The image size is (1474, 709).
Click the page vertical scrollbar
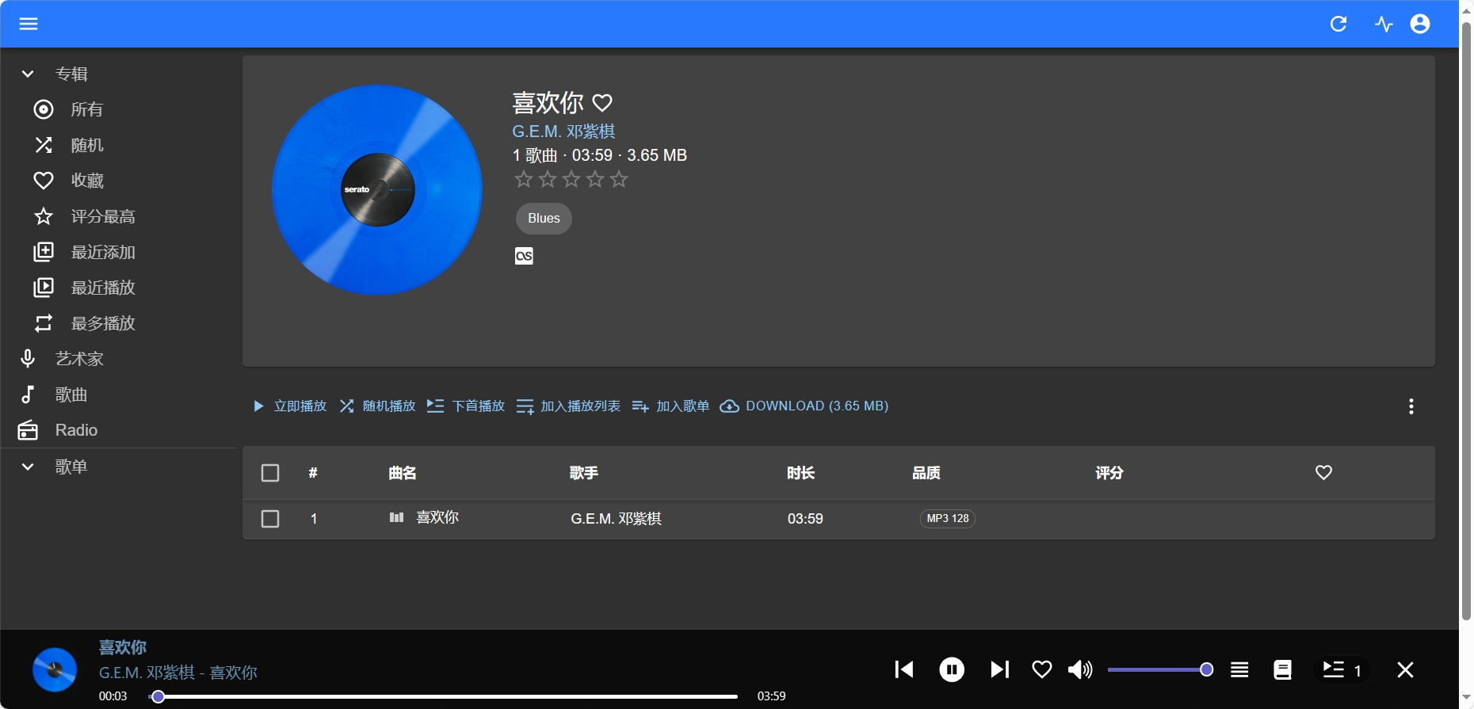1466,321
